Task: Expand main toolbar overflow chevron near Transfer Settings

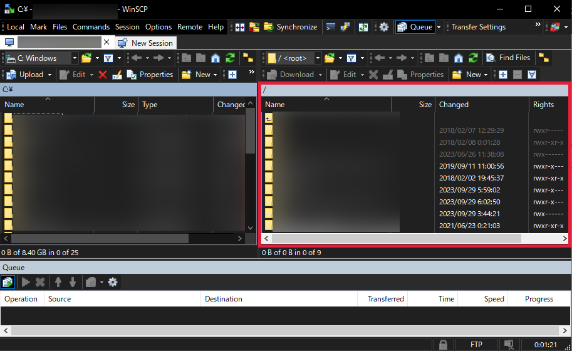Action: [x=538, y=24]
